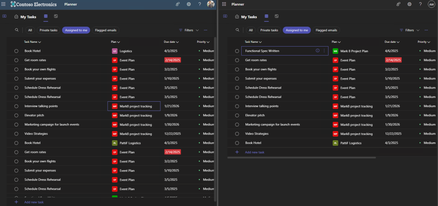Open app launcher in Contoso Electronics window
Screen dimensions: 438x206
point(3,4)
